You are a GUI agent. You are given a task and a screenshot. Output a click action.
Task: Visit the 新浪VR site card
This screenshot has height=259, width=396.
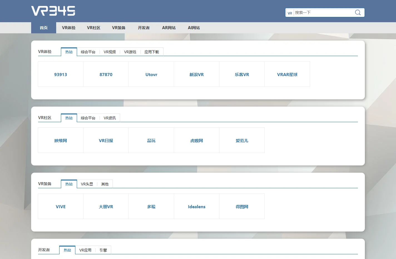click(197, 74)
